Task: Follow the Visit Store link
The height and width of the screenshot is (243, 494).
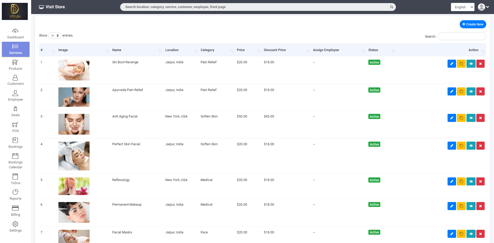Action: pos(52,7)
